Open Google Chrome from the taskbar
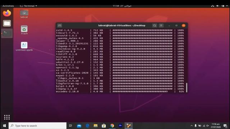This screenshot has width=230, height=129. [112, 126]
